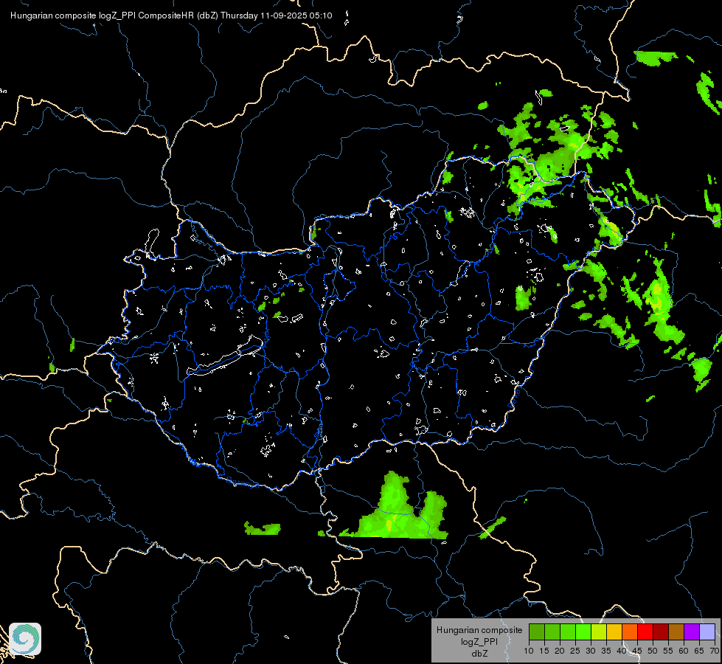
Task: Select the 40-45 dBZ orange legend swatch
Action: click(630, 632)
